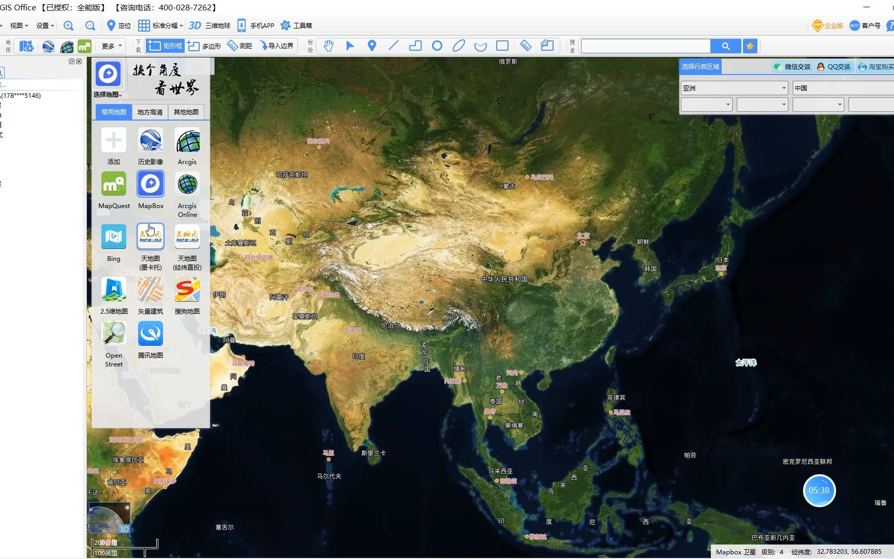The image size is (894, 559).
Task: Select the rectangle drawing tool
Action: tap(502, 46)
